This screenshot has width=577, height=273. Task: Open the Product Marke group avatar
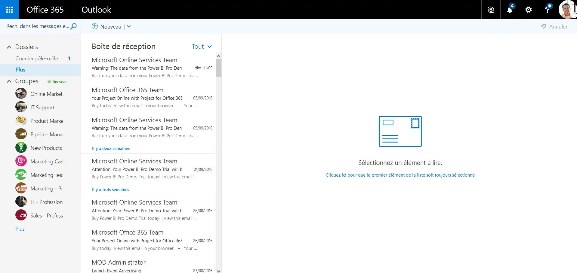click(x=21, y=120)
